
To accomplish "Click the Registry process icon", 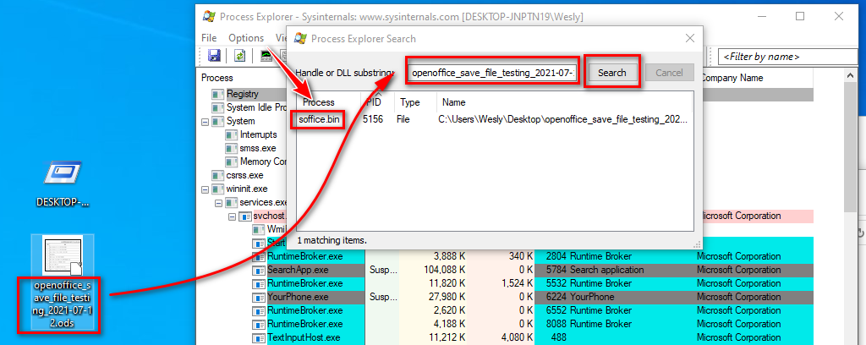I will coord(218,95).
